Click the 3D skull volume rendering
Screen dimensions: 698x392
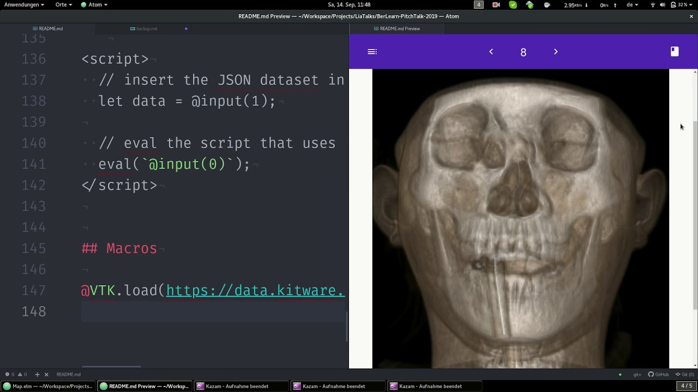[x=520, y=218]
